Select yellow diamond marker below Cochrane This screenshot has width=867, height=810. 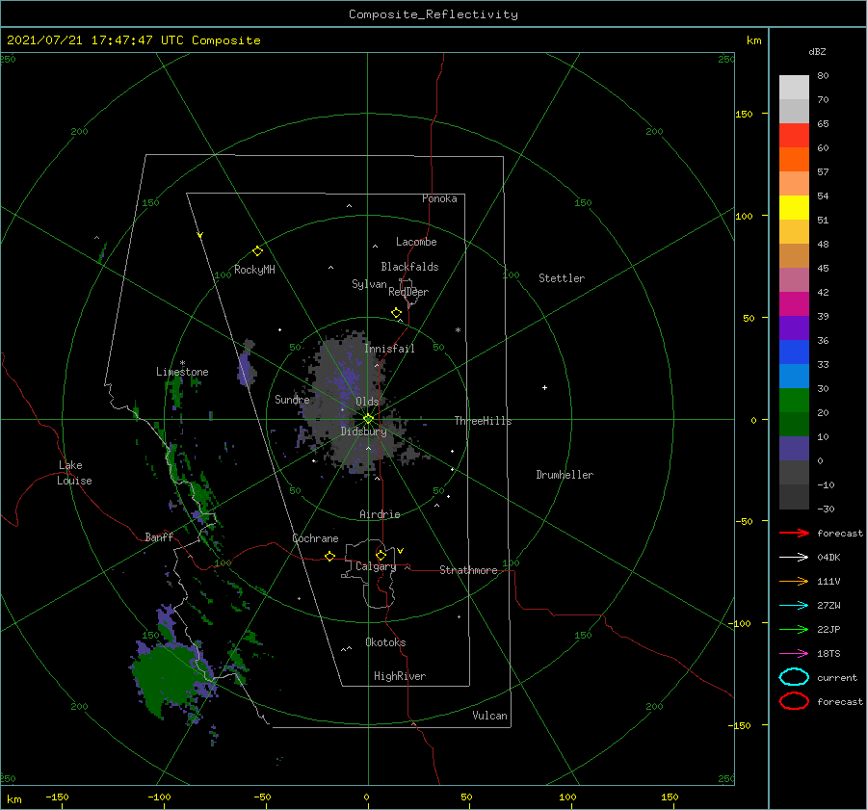[329, 556]
